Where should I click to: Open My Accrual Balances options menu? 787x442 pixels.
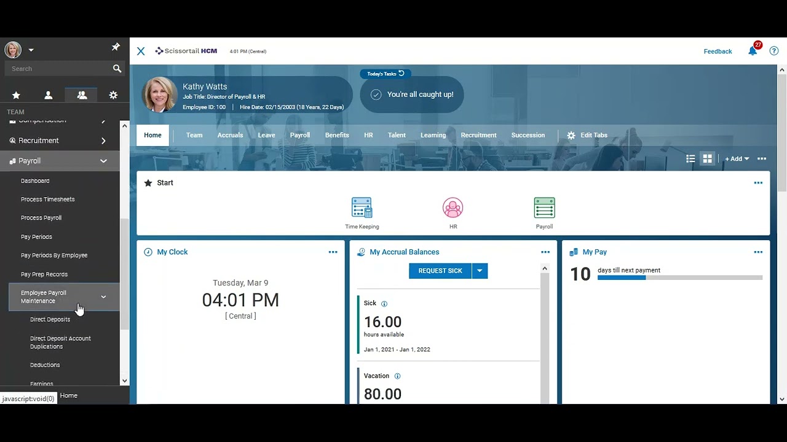[545, 252]
